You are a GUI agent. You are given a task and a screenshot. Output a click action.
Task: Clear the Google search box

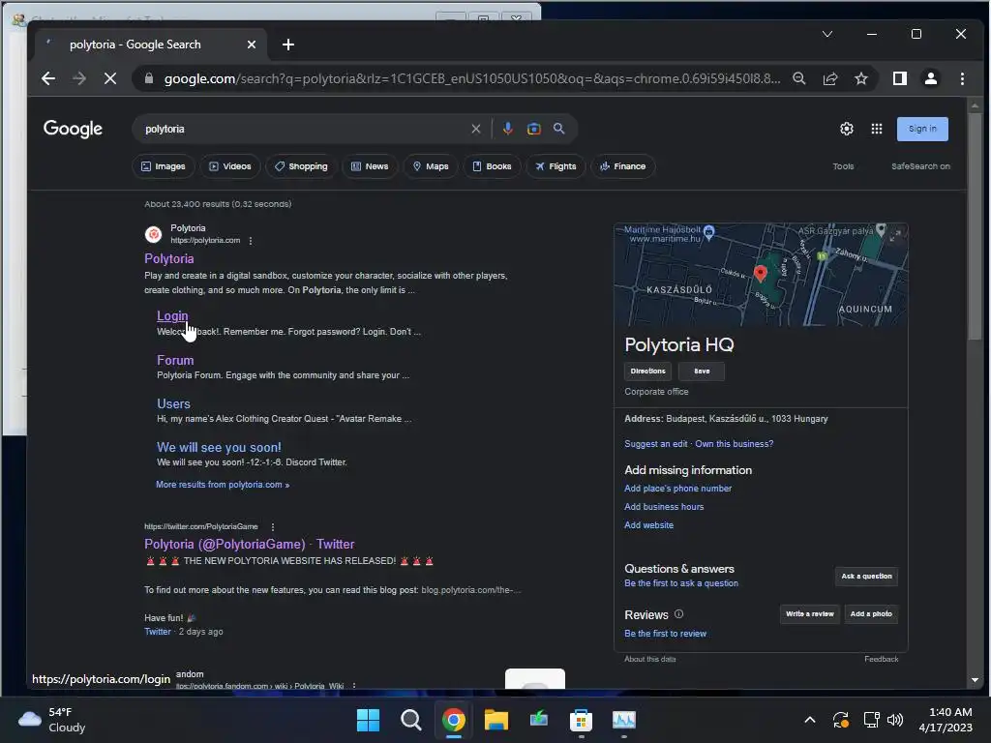click(476, 129)
